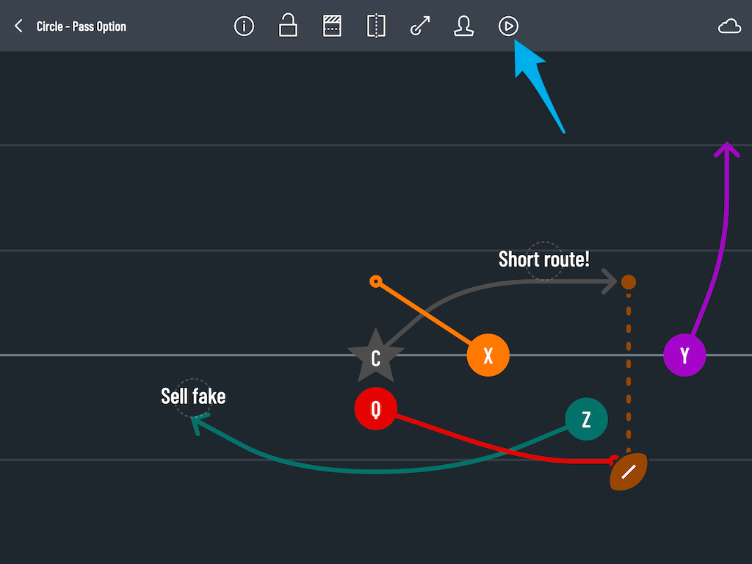Select the Sell fake text label
Image resolution: width=752 pixels, height=564 pixels.
click(x=193, y=397)
